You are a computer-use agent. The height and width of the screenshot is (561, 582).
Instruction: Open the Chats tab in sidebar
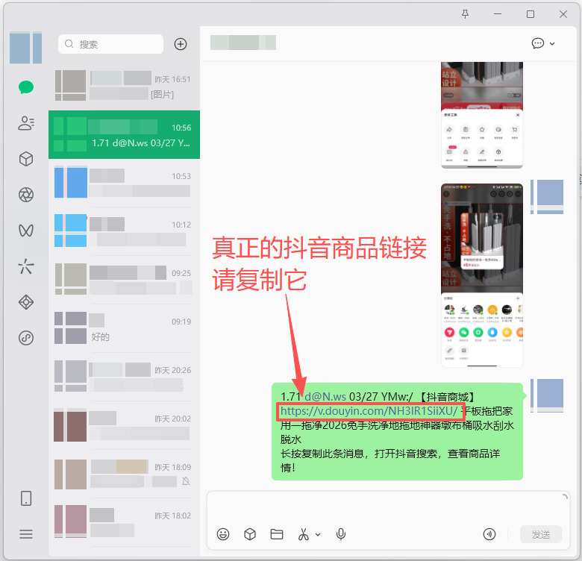(26, 87)
